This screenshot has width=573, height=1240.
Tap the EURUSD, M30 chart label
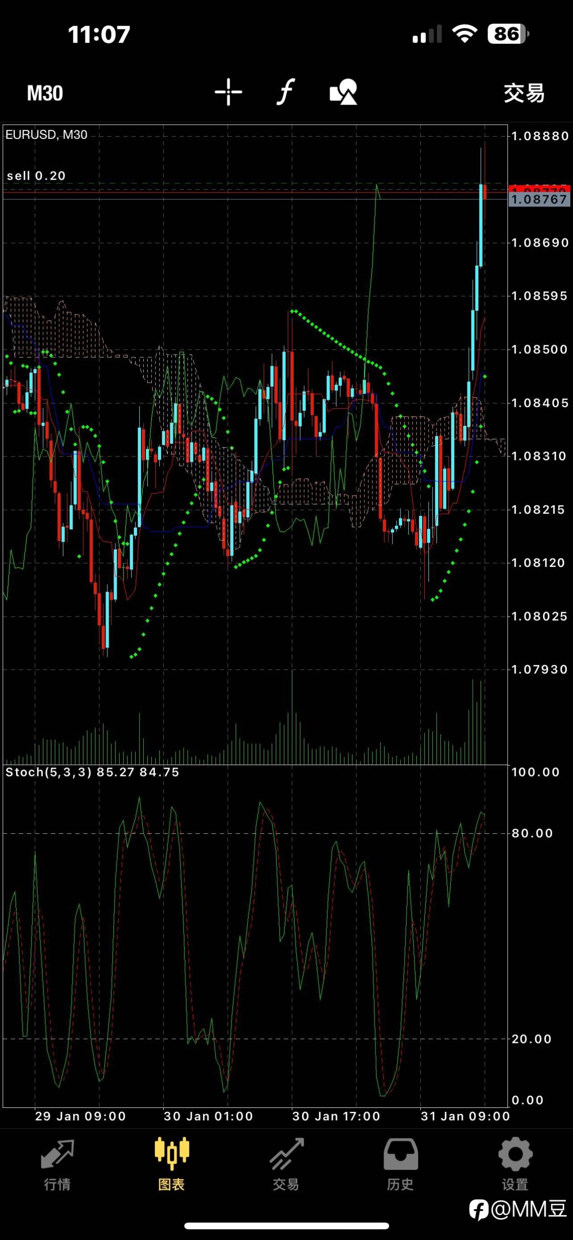pos(46,135)
